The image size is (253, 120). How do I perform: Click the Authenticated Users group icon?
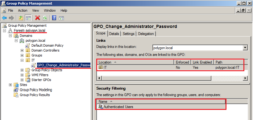tap(101, 107)
